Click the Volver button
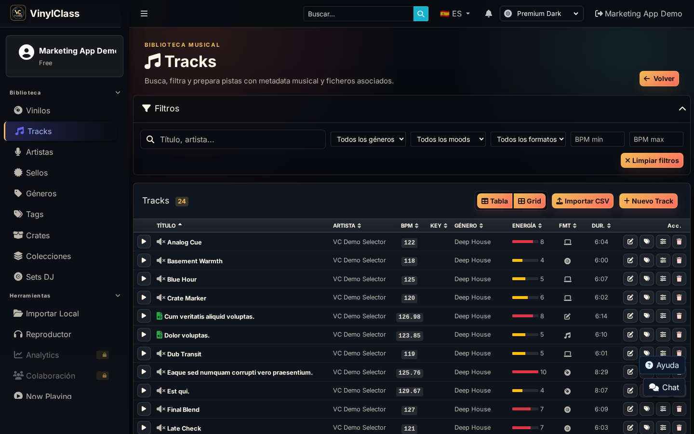The width and height of the screenshot is (694, 434). pos(659,79)
